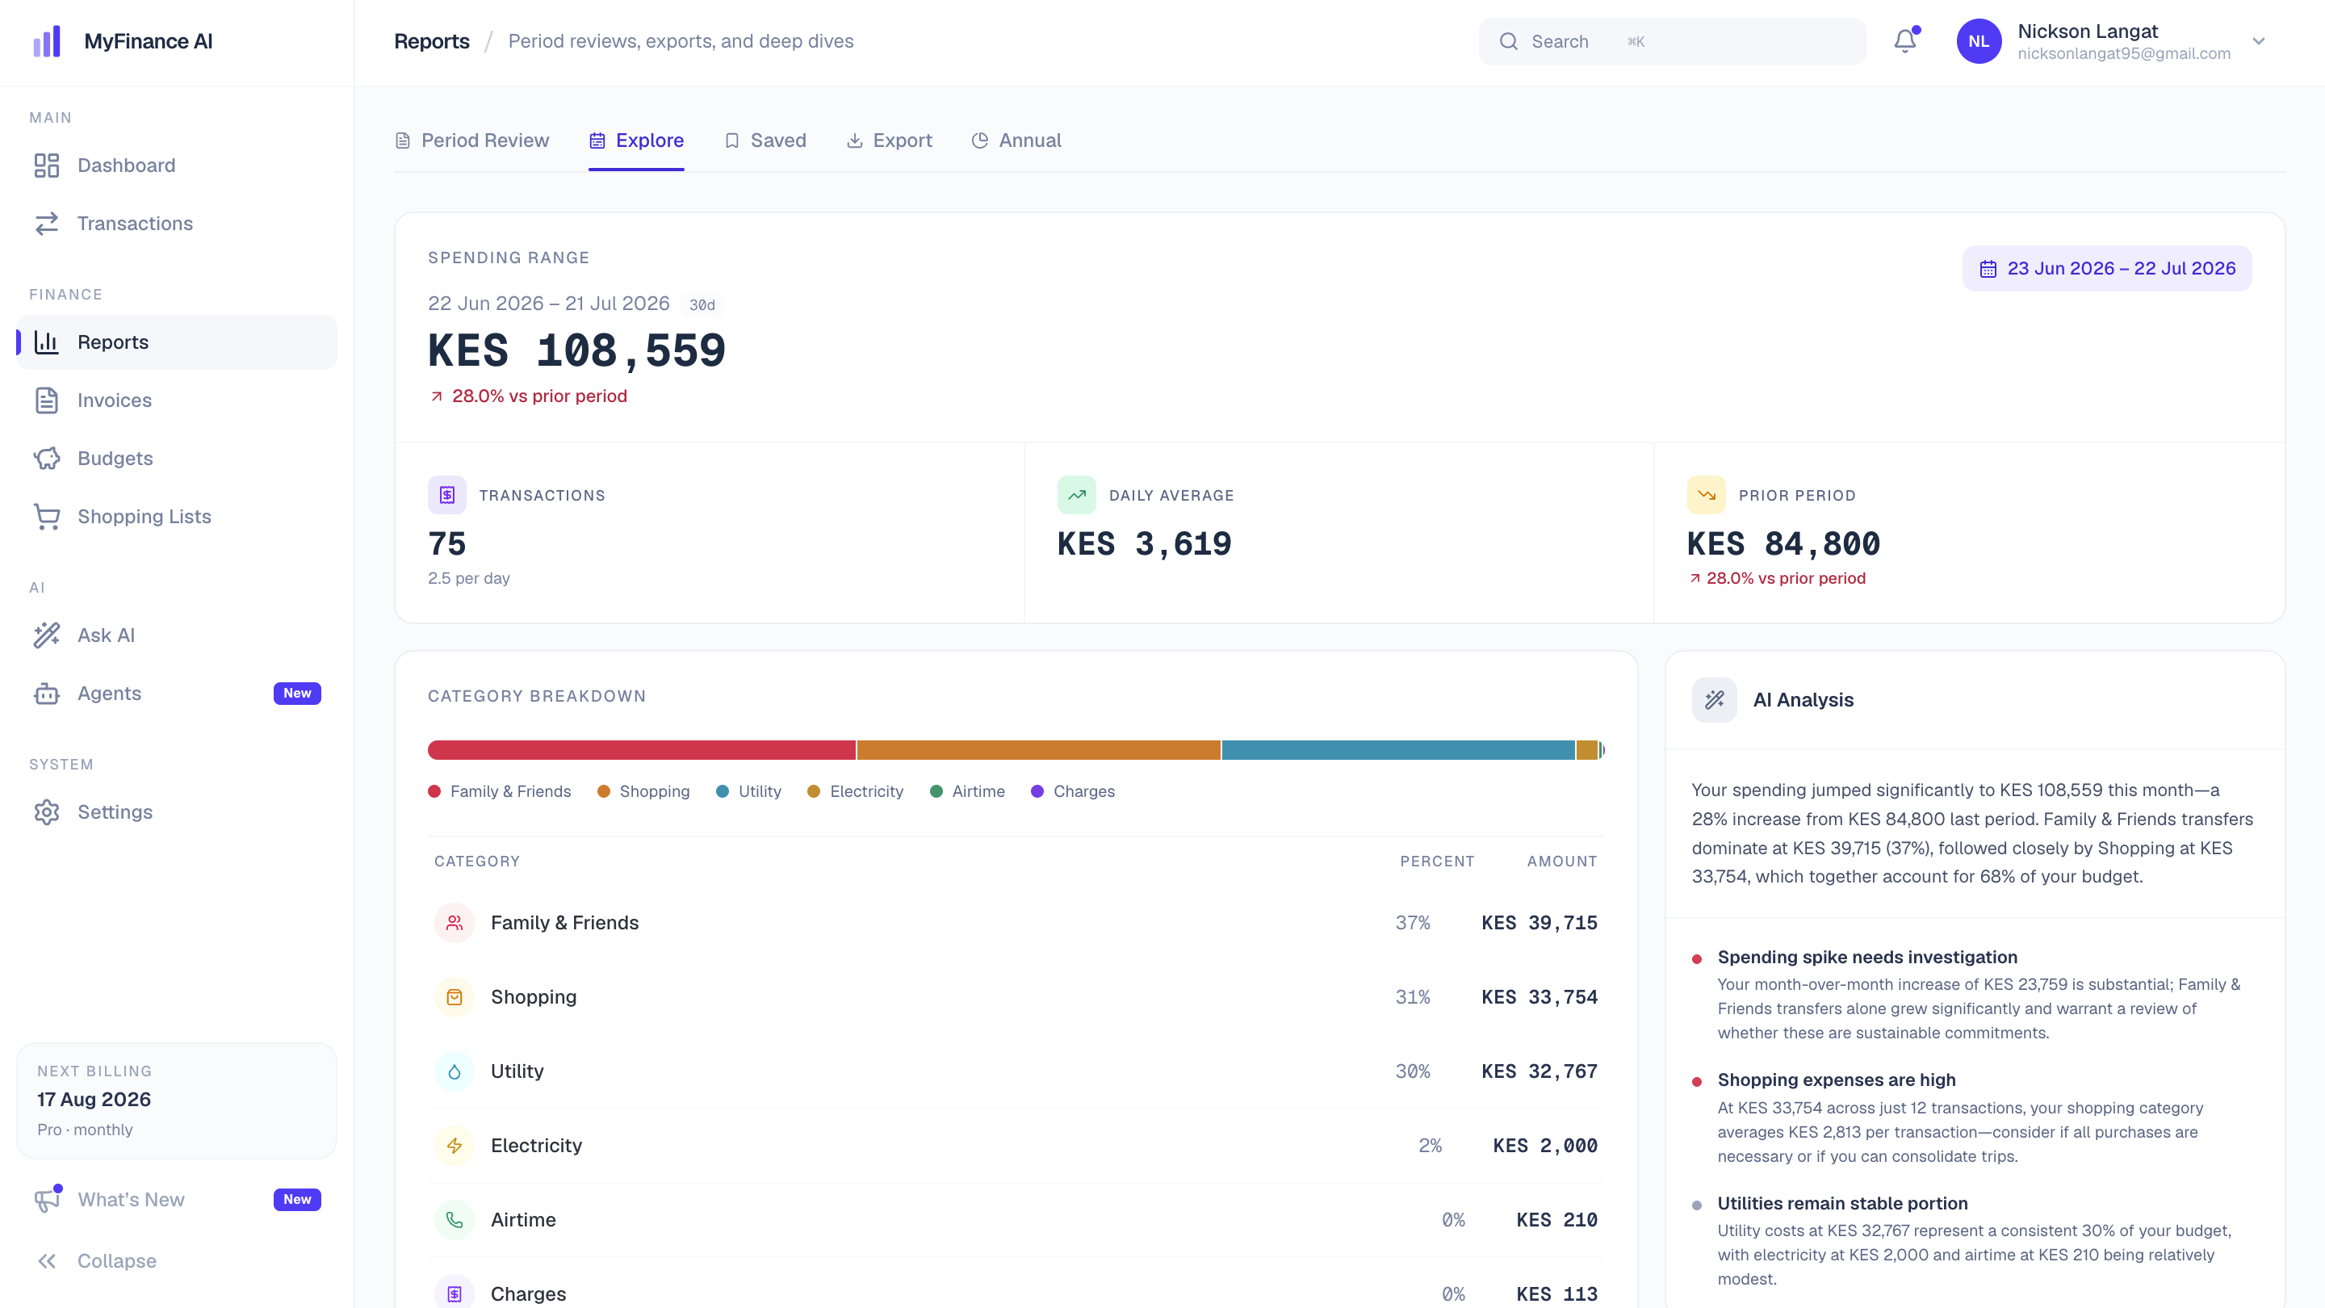This screenshot has height=1308, width=2325.
Task: Click the 30d duration badge
Action: pyautogui.click(x=702, y=305)
